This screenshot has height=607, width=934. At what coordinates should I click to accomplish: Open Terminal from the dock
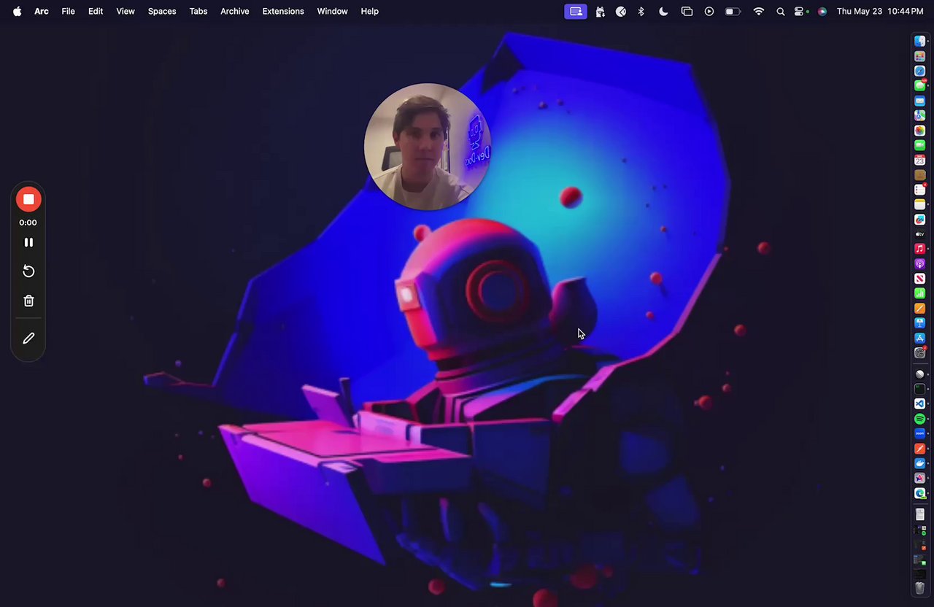coord(920,389)
